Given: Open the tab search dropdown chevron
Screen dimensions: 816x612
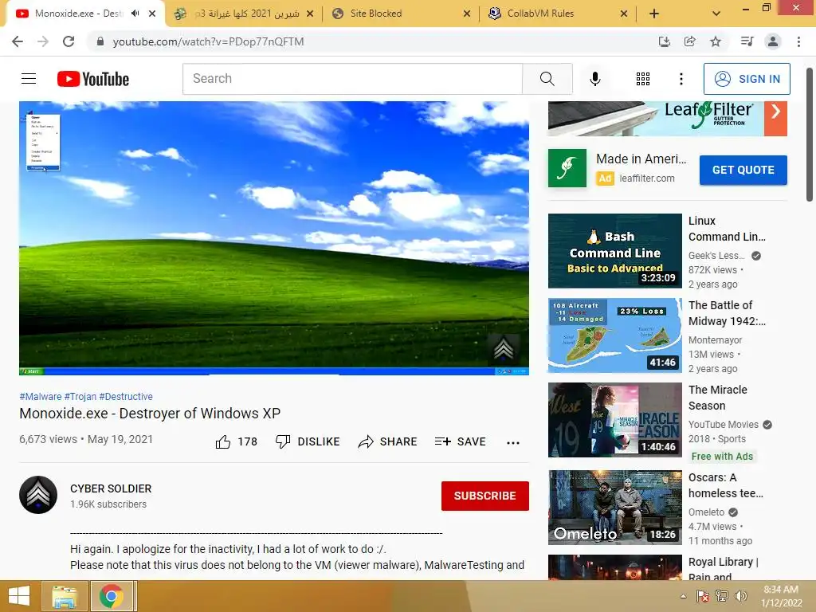Looking at the screenshot, I should click(716, 14).
